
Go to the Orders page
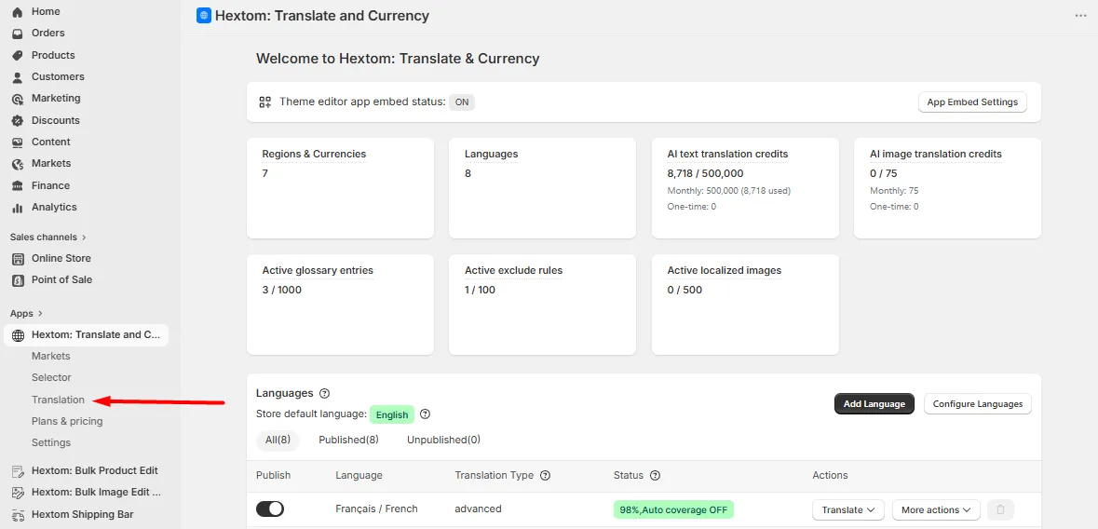(x=47, y=33)
